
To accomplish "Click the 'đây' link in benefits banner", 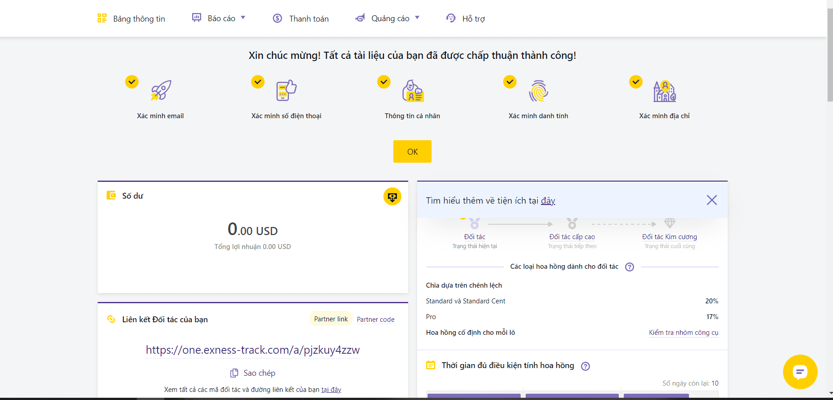I will pos(548,200).
